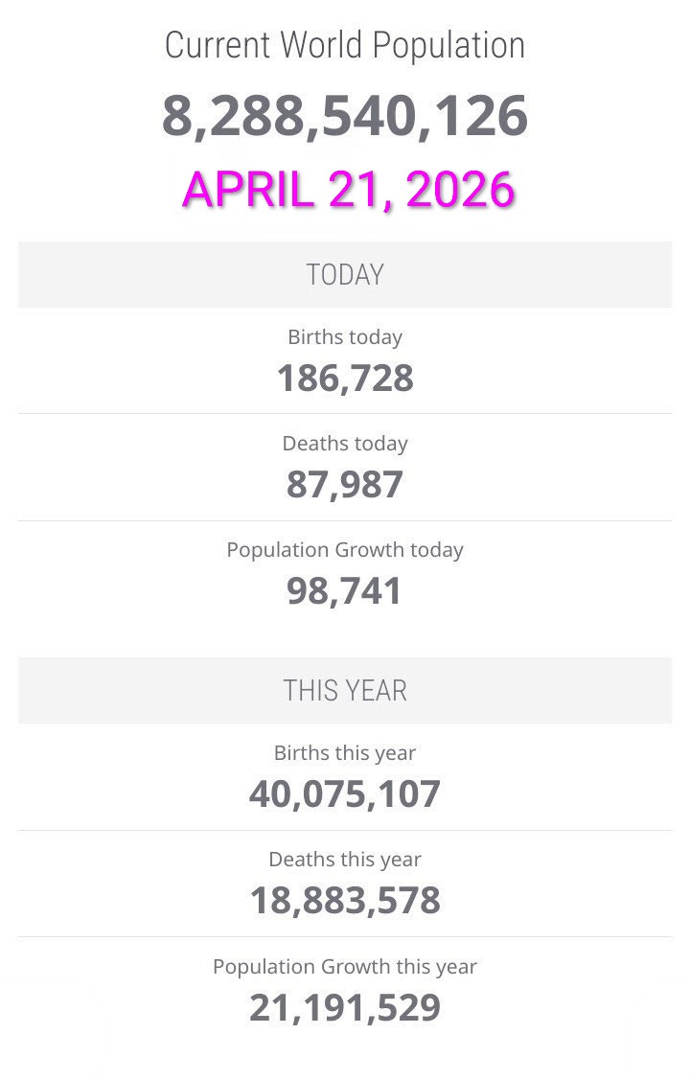This screenshot has height=1080, width=690.
Task: Click the Deaths today label
Action: tap(345, 444)
